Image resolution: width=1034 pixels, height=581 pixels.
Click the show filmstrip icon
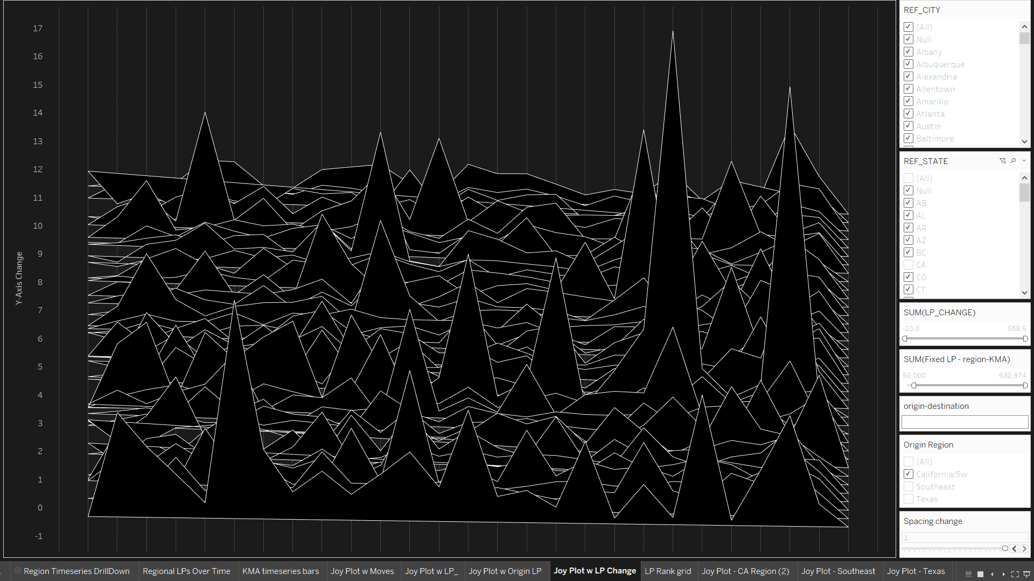click(x=969, y=574)
